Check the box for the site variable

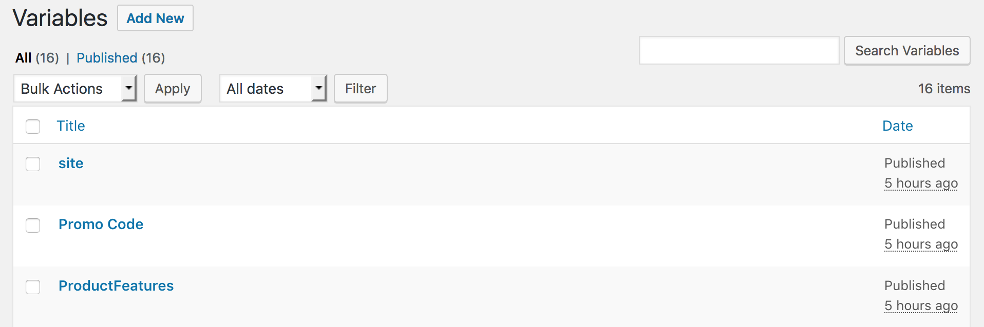tap(33, 164)
